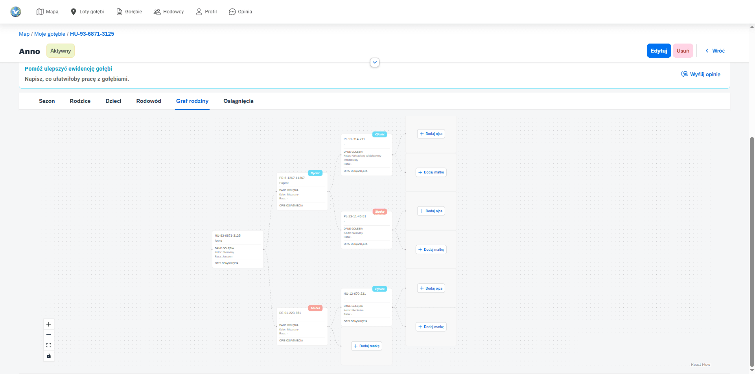Image resolution: width=755 pixels, height=374 pixels.
Task: Open the Osiągnięcia tab
Action: [238, 101]
